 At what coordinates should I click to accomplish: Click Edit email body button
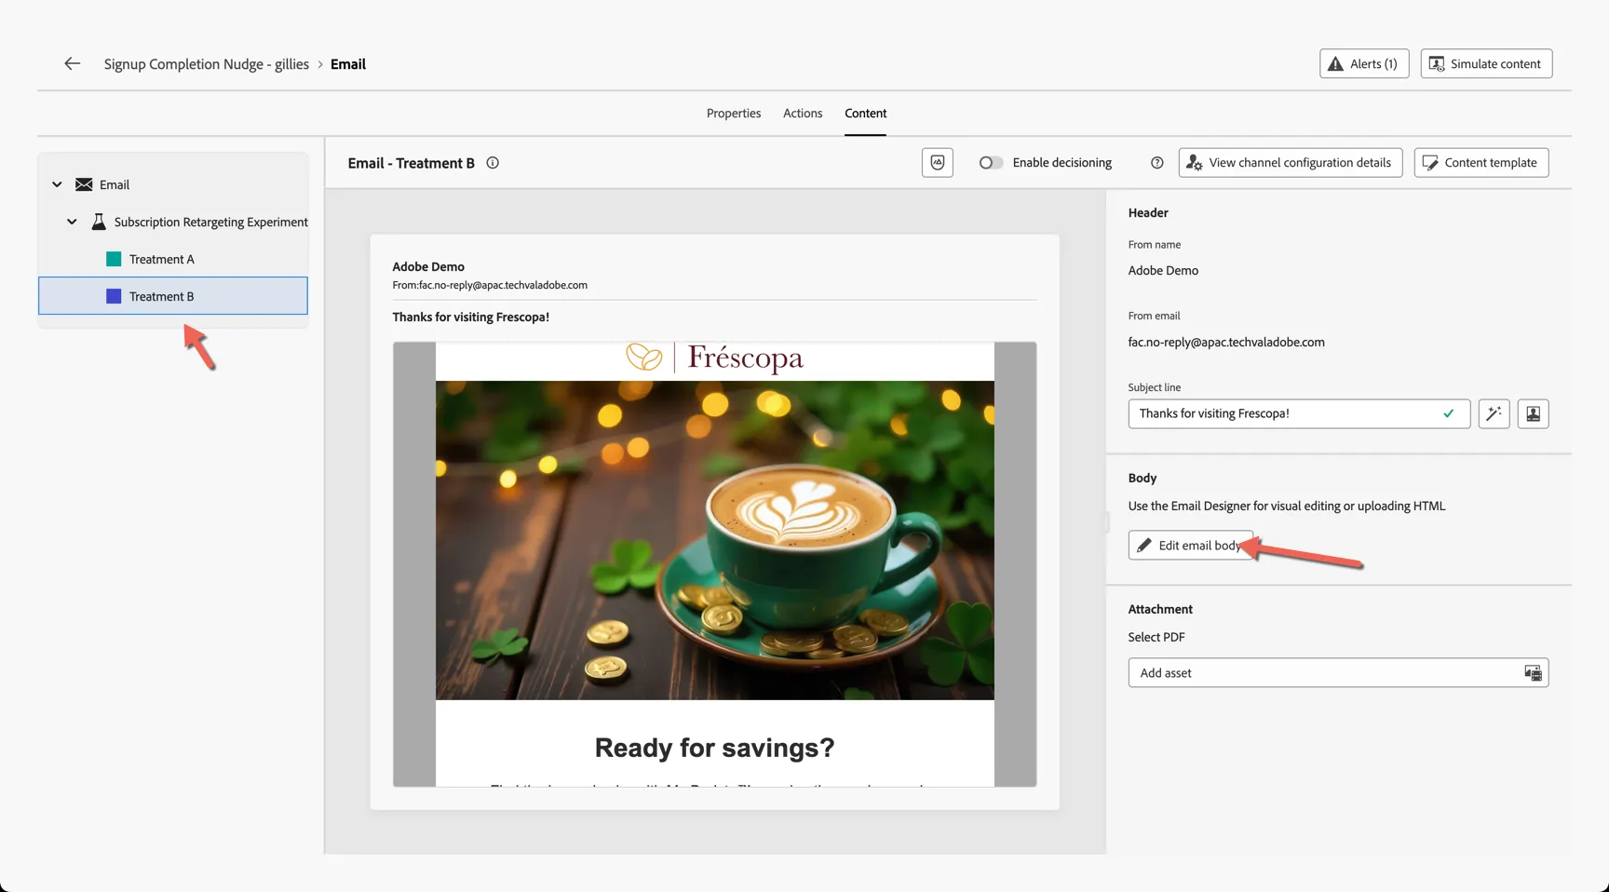1190,545
